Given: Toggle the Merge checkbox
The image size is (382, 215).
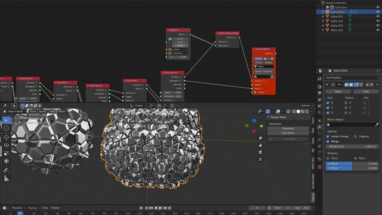Looking at the screenshot, I should click(x=328, y=142).
